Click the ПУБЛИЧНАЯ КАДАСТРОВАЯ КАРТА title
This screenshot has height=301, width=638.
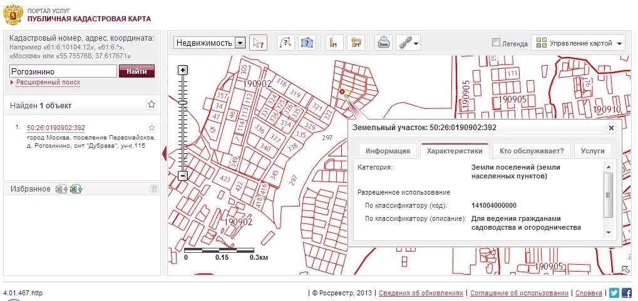(89, 19)
